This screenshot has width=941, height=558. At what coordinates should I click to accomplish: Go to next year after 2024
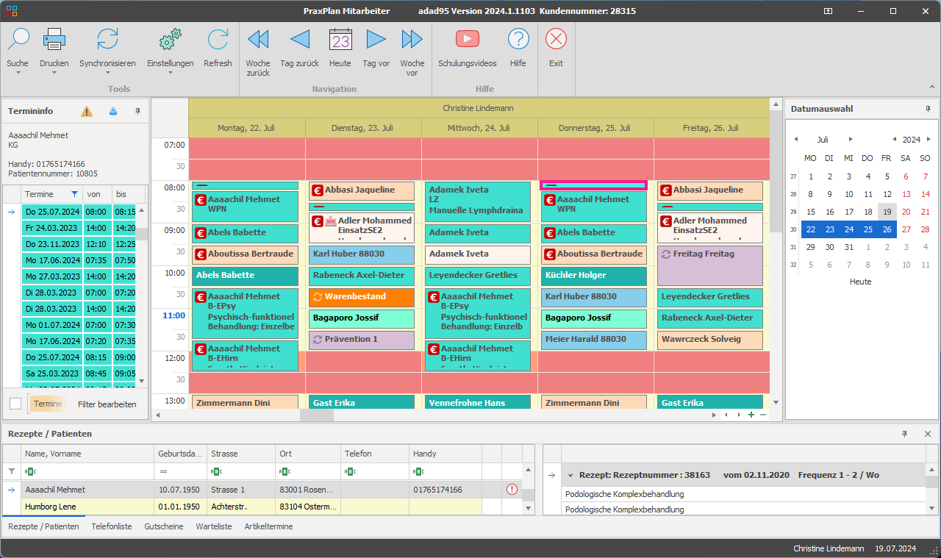(x=929, y=139)
